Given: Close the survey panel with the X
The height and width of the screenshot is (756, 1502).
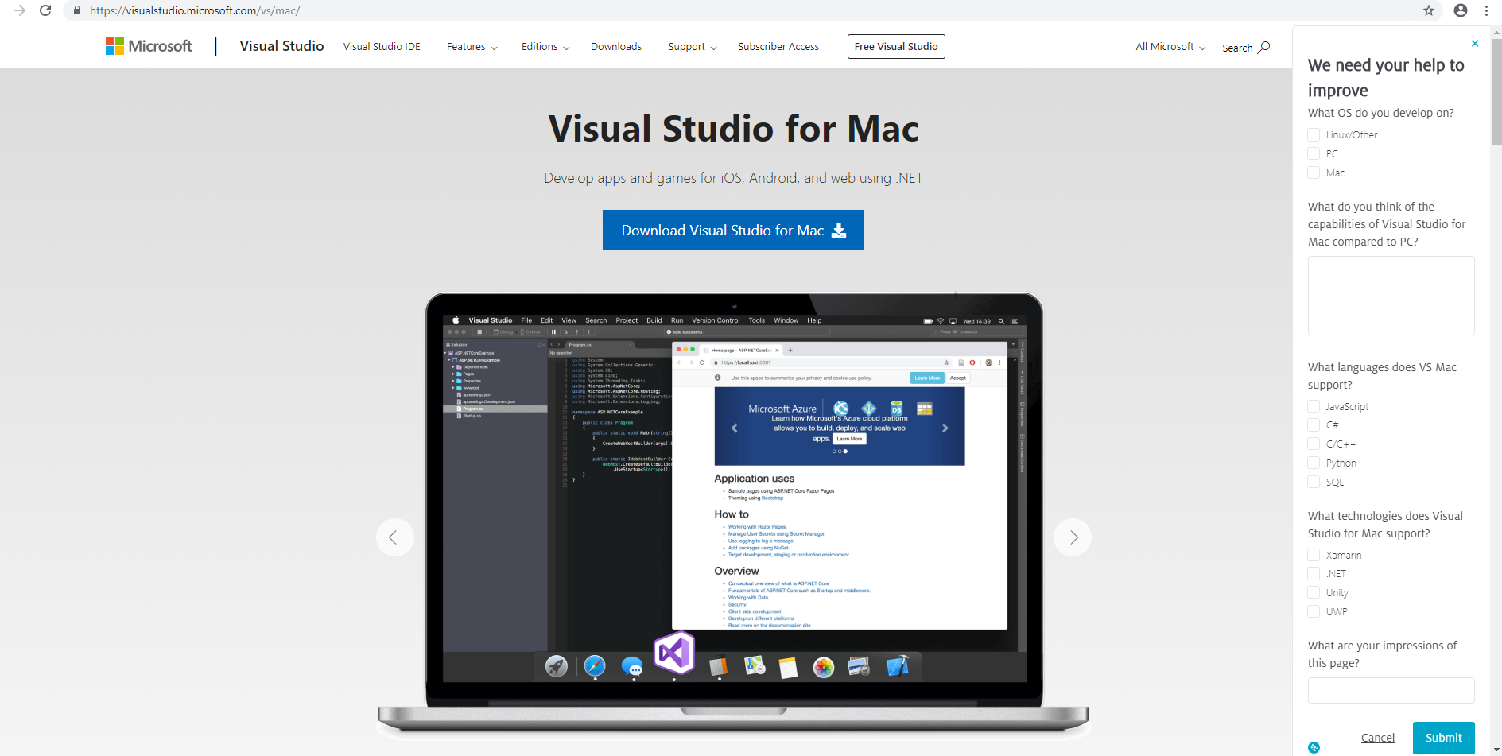Looking at the screenshot, I should (1475, 44).
